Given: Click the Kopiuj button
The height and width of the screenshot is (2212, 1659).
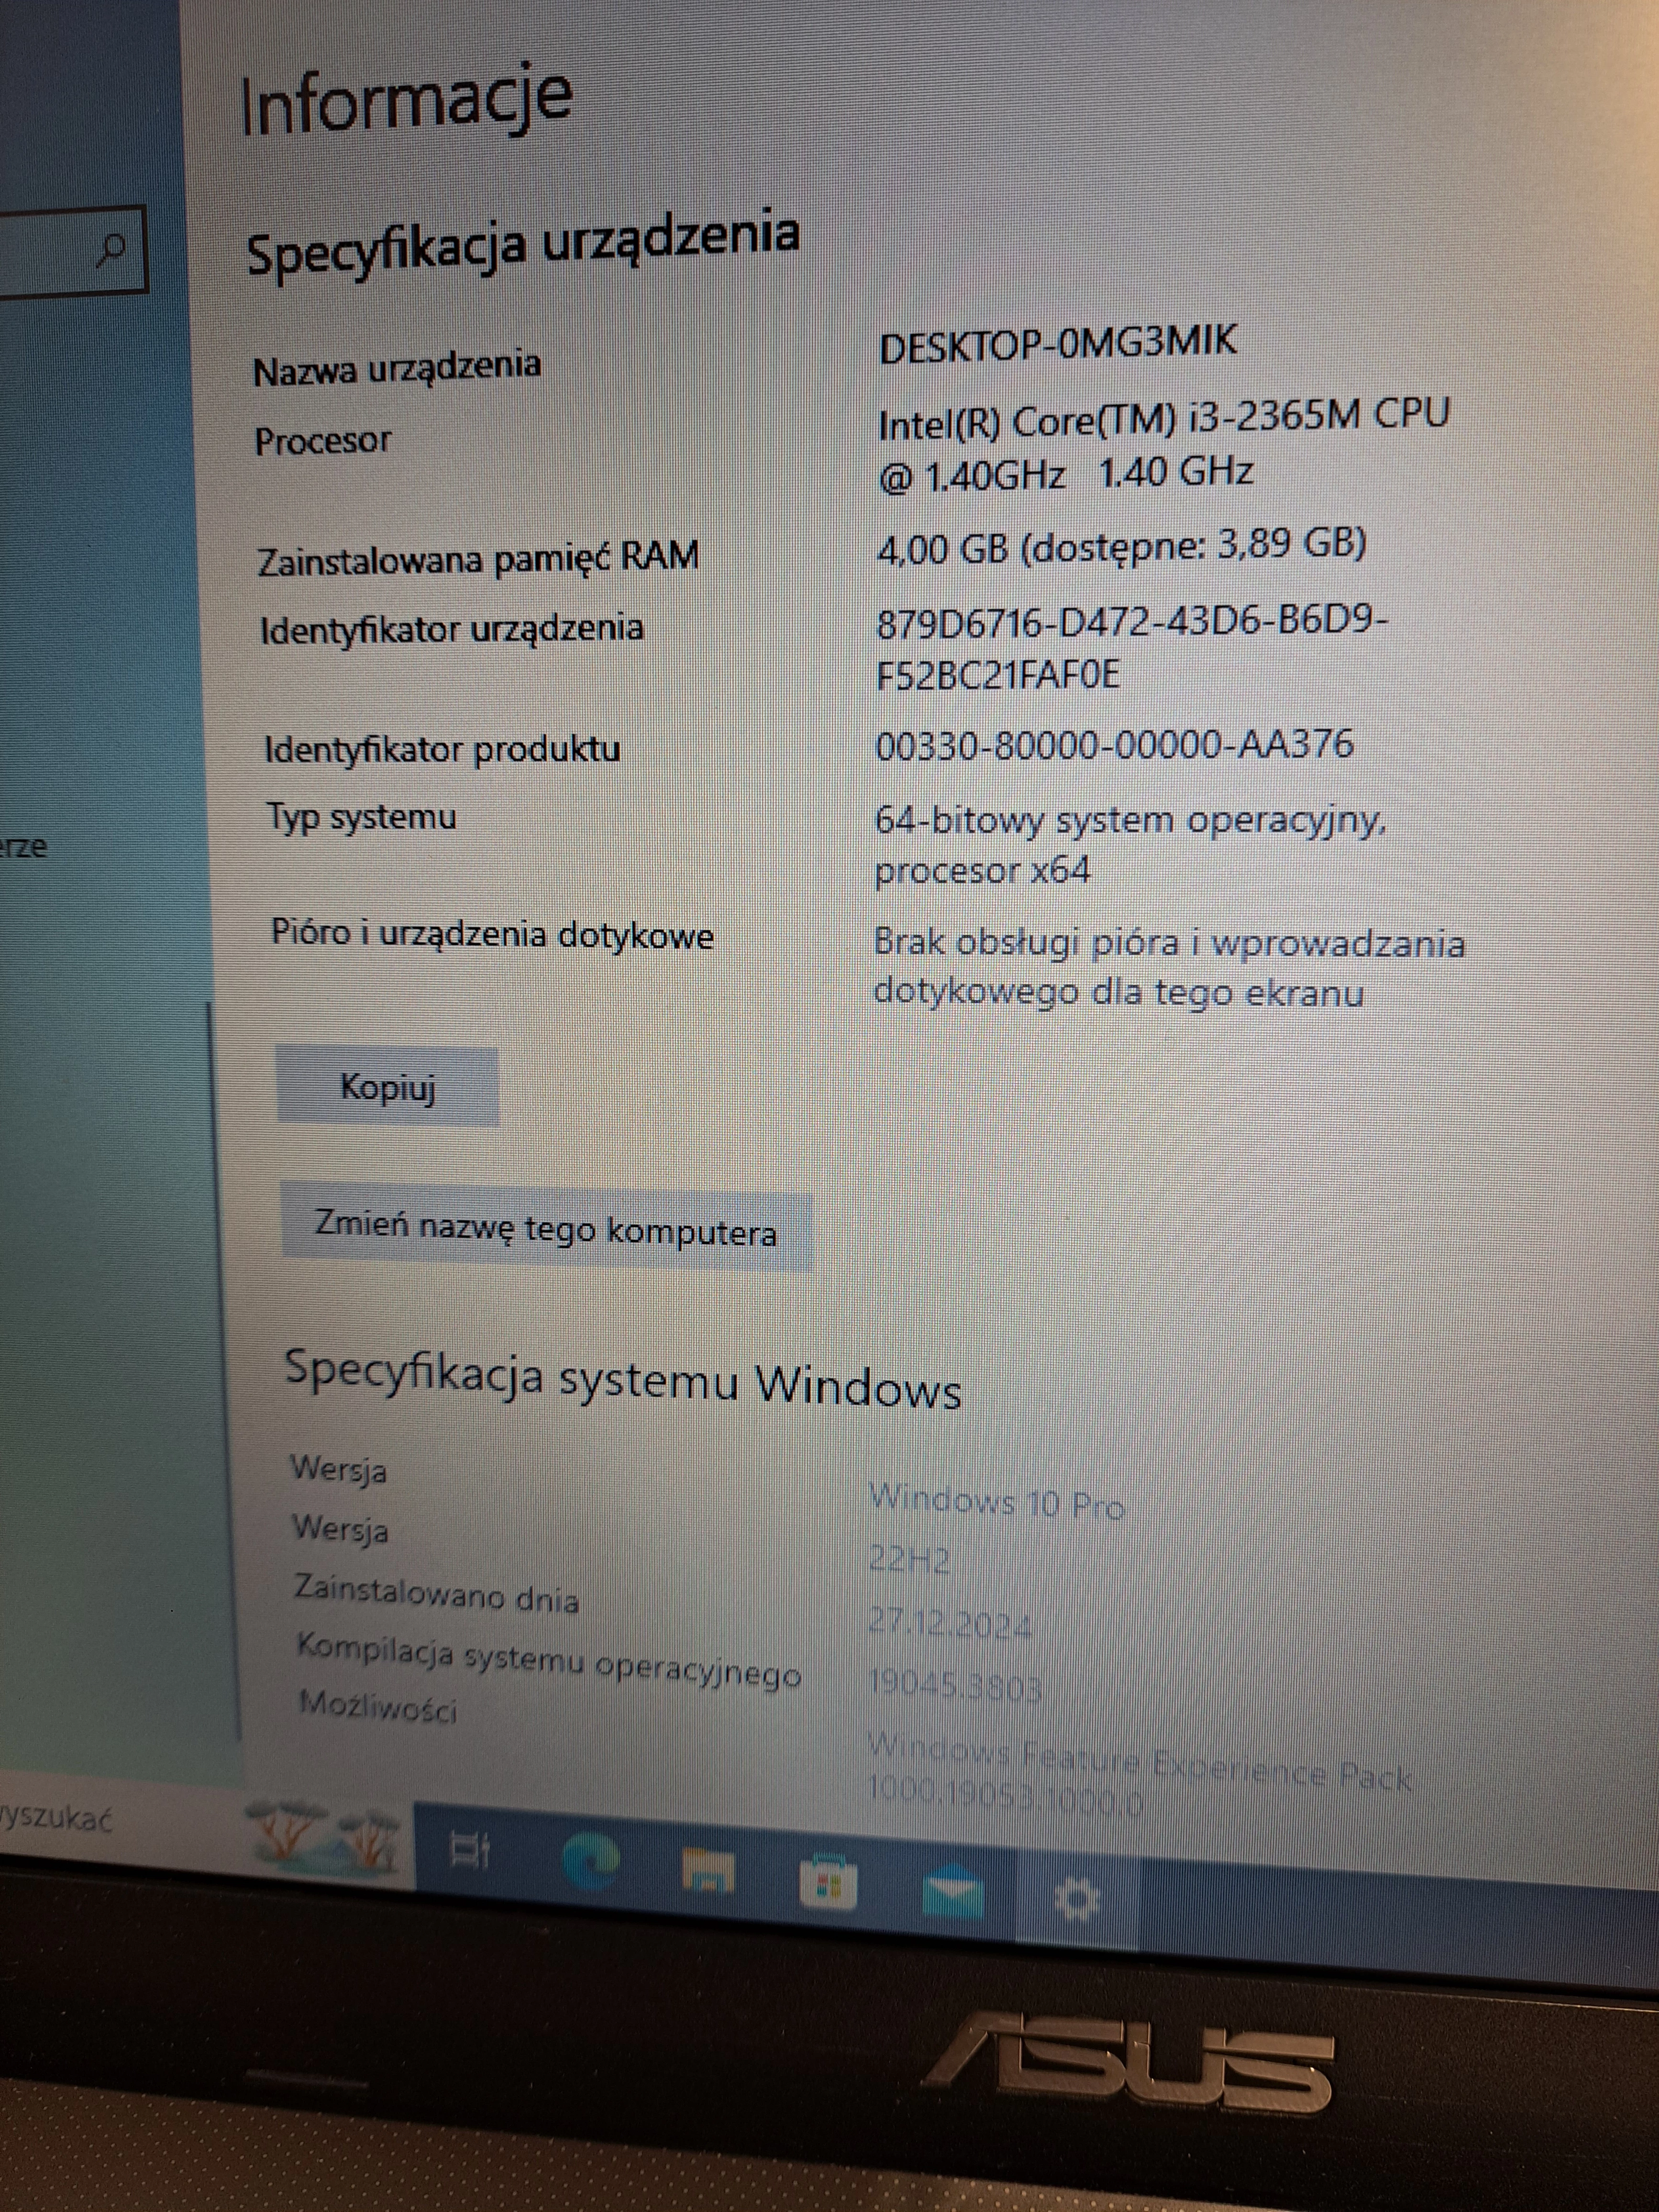Looking at the screenshot, I should (387, 1087).
